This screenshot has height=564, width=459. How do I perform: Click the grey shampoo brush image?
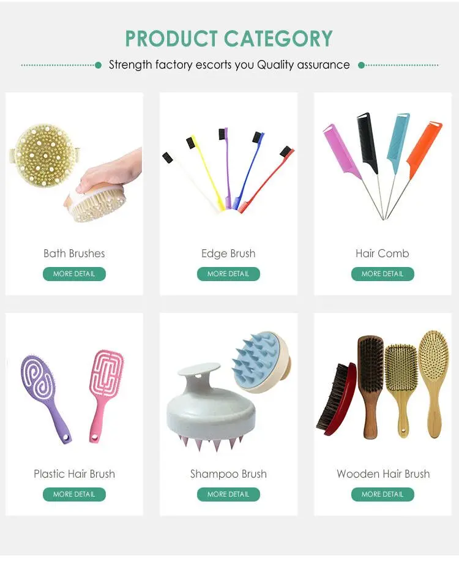[211, 407]
